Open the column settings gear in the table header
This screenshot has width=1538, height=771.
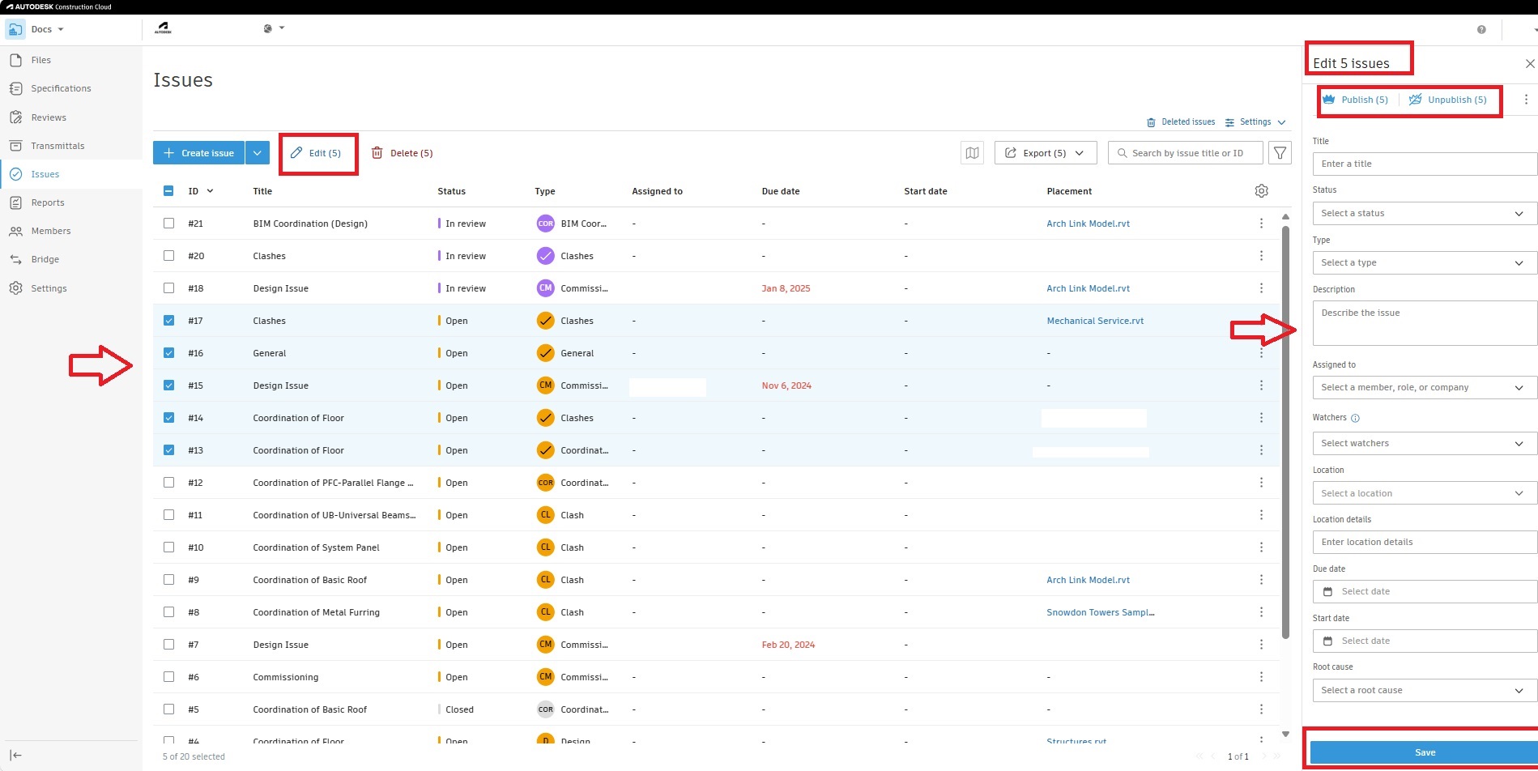(x=1261, y=190)
